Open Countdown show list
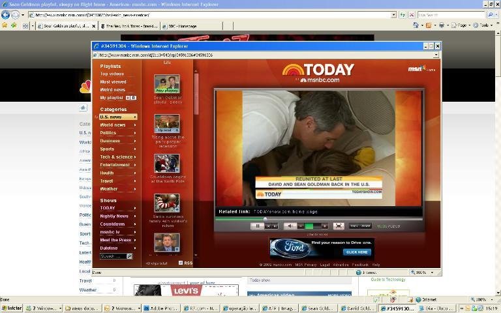Screen dimensions: 501x313 point(118,224)
